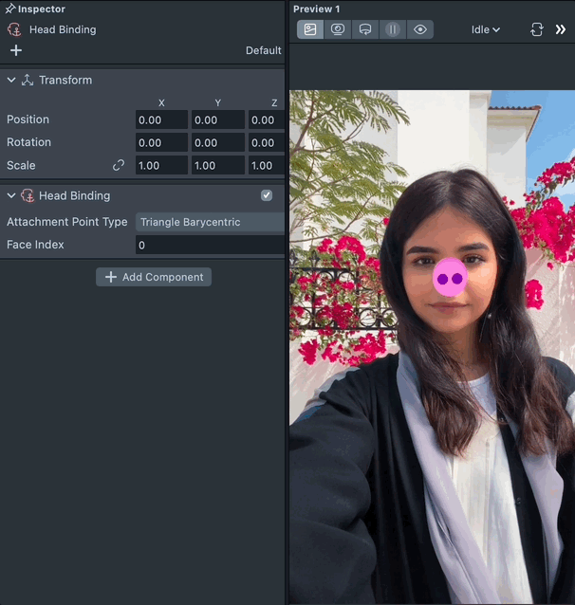The height and width of the screenshot is (605, 575).
Task: Click the plus icon under Head Binding
Action: coord(15,50)
